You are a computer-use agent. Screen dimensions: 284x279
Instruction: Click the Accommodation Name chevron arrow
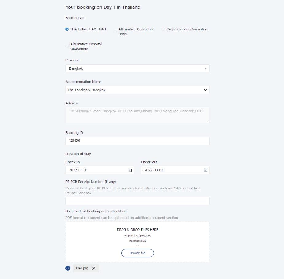[205, 90]
